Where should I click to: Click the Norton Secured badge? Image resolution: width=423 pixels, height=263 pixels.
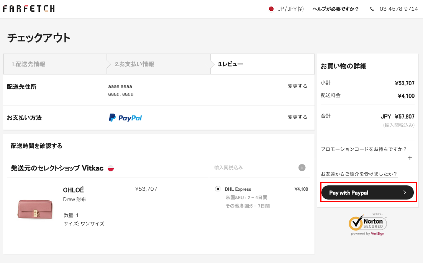point(368,224)
